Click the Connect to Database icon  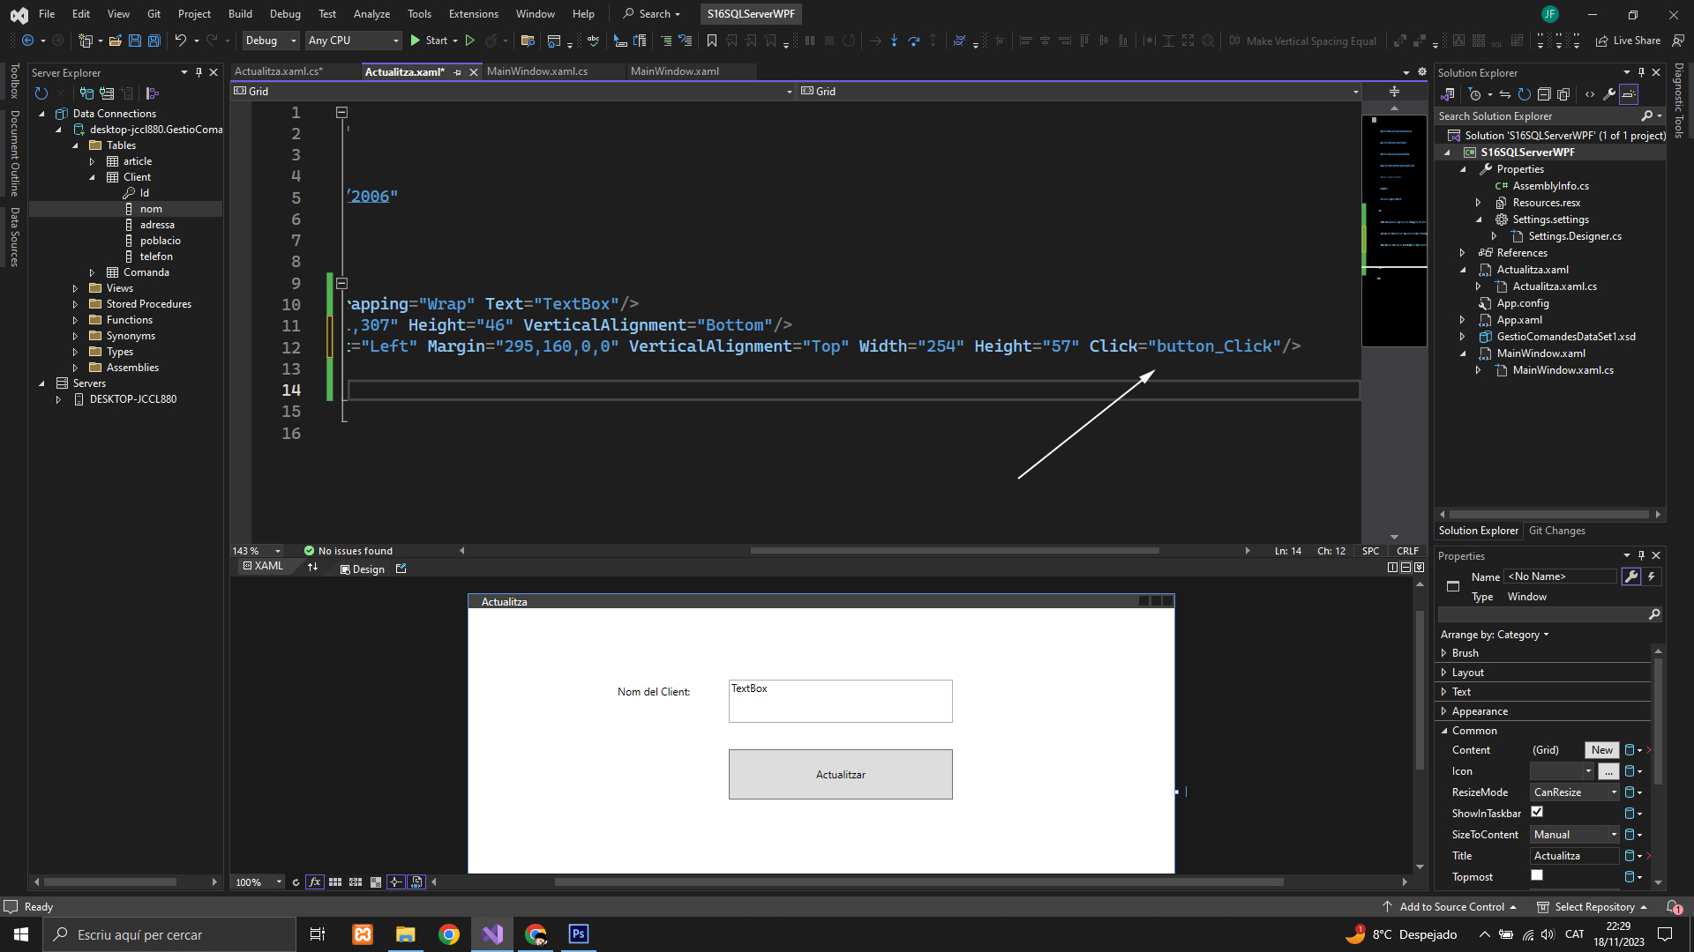click(x=86, y=93)
